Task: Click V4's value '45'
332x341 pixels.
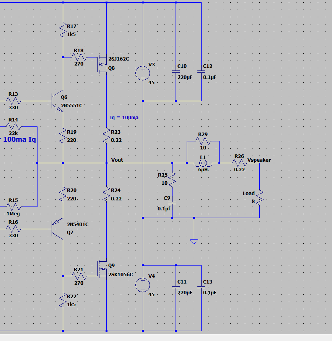Action: pyautogui.click(x=151, y=295)
